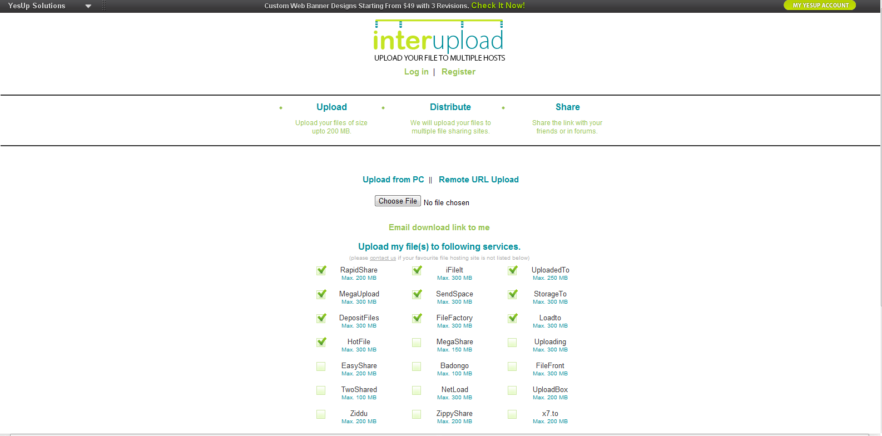The height and width of the screenshot is (436, 882).
Task: Enable the EasyShare checkbox
Action: pyautogui.click(x=321, y=366)
